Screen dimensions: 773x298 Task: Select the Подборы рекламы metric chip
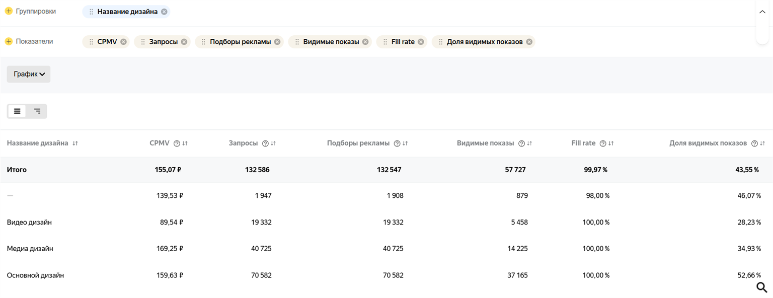[x=240, y=42]
